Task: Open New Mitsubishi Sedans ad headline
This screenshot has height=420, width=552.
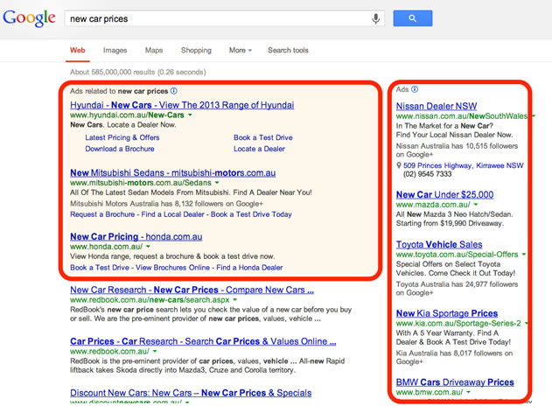Action: click(x=173, y=173)
